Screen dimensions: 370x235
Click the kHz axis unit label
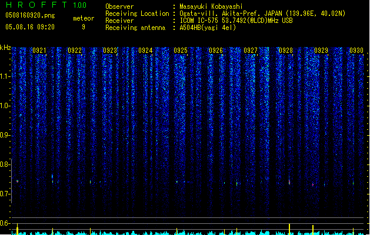click(5, 48)
